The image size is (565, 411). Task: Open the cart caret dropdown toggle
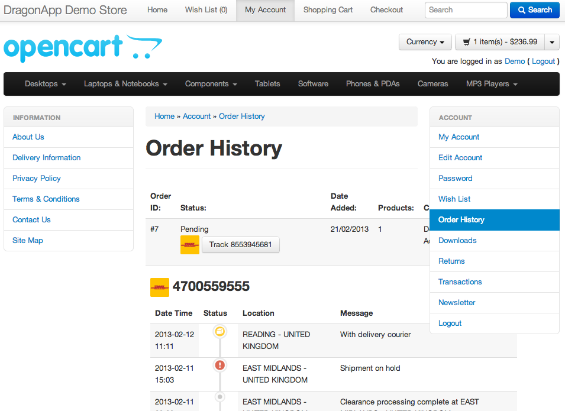point(551,42)
